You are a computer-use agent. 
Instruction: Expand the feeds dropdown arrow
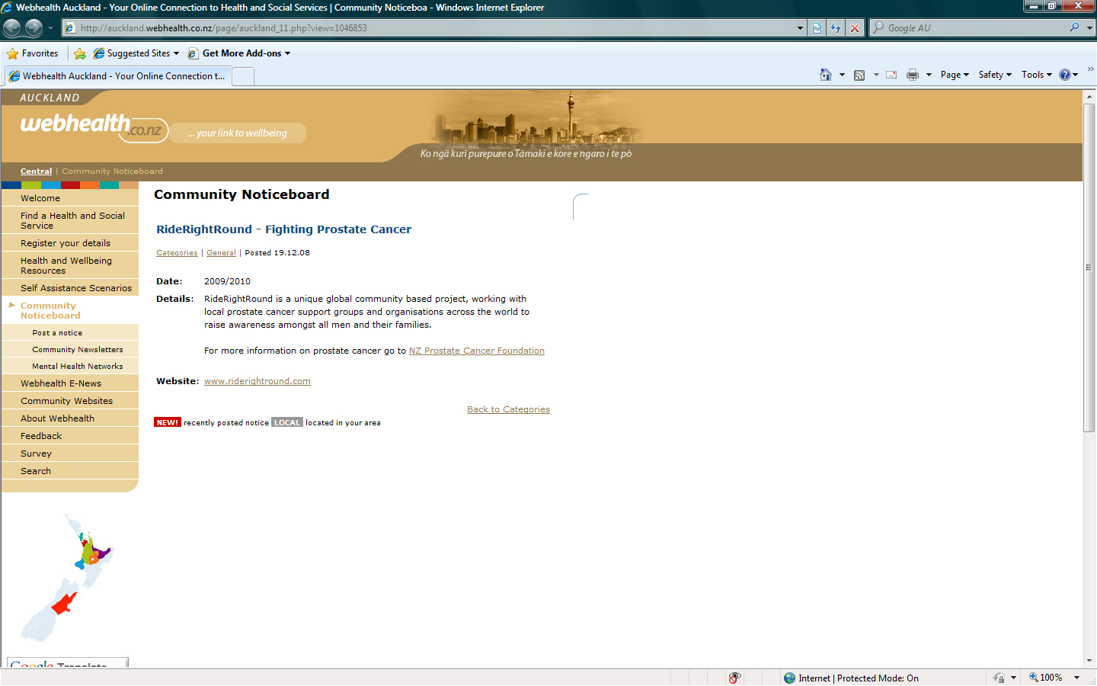pyautogui.click(x=876, y=75)
